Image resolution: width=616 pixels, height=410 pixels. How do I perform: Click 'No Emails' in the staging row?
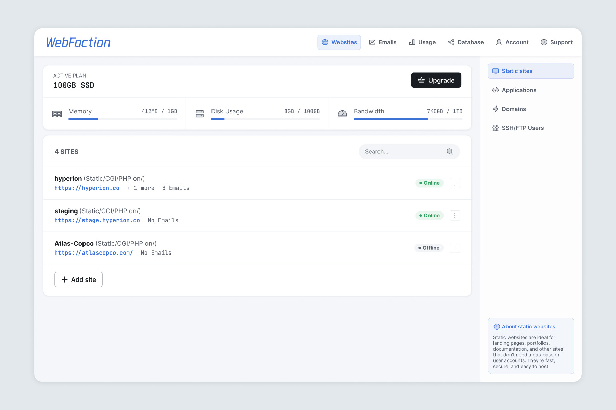(x=163, y=220)
